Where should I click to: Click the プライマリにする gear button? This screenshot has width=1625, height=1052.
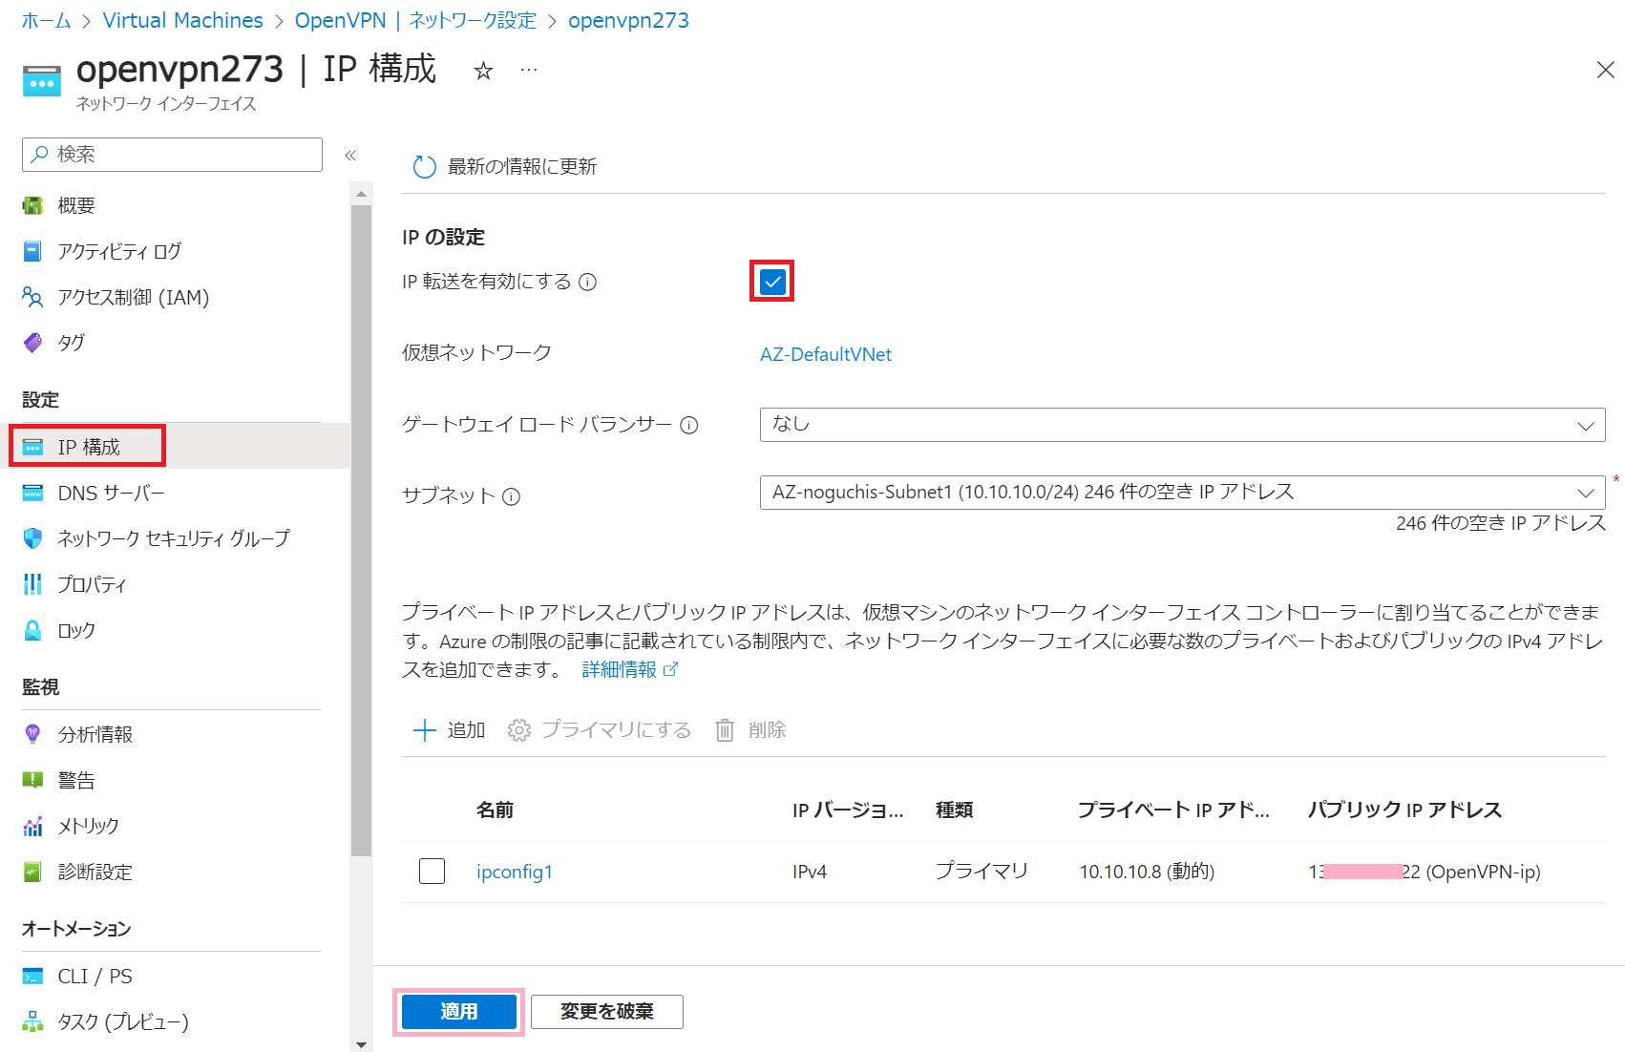click(x=600, y=730)
